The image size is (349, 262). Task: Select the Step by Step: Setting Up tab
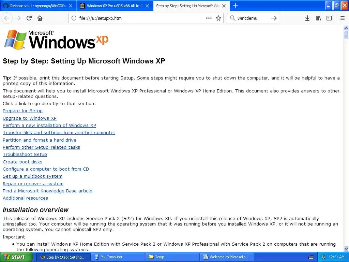(192, 6)
